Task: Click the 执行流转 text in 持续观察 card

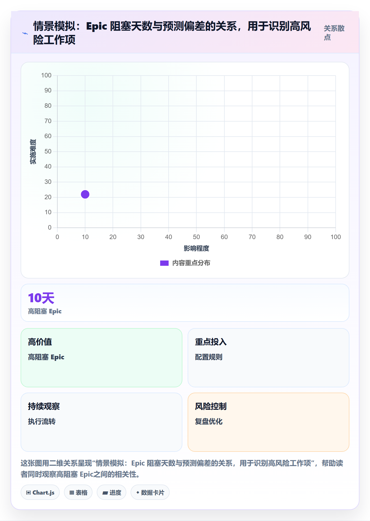Action: click(x=42, y=422)
